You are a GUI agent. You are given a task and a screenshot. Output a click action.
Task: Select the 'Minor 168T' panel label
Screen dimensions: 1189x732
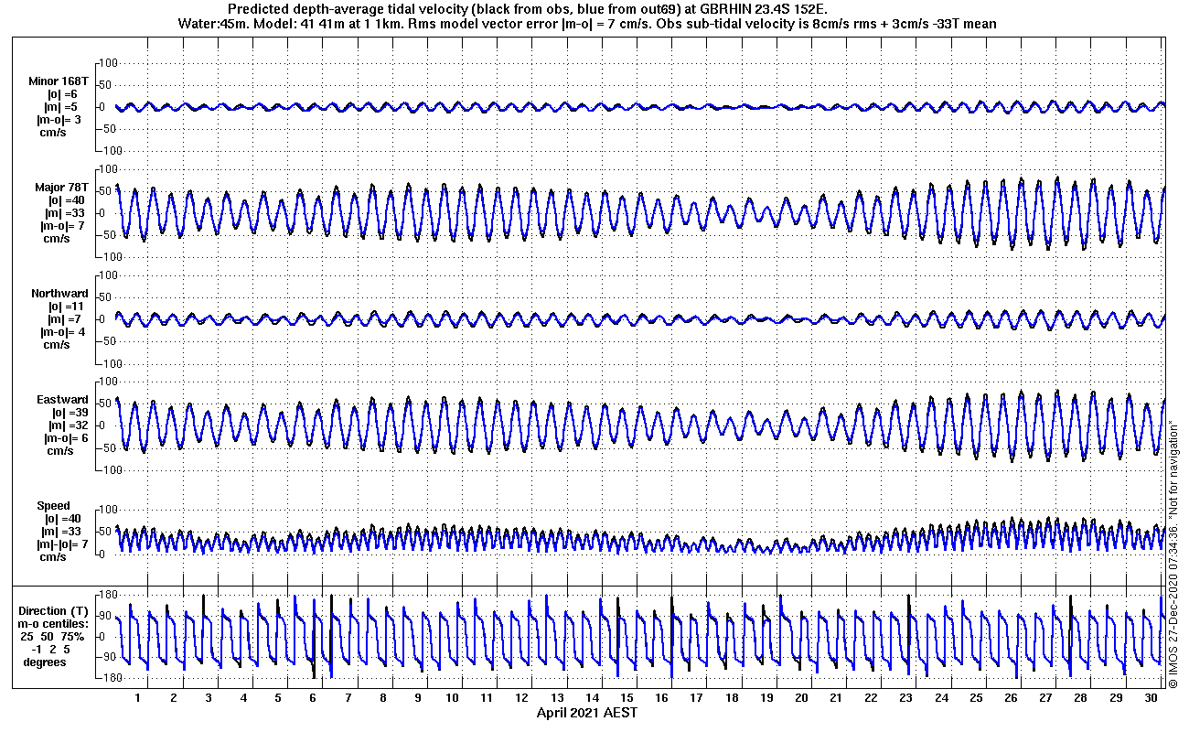click(58, 81)
